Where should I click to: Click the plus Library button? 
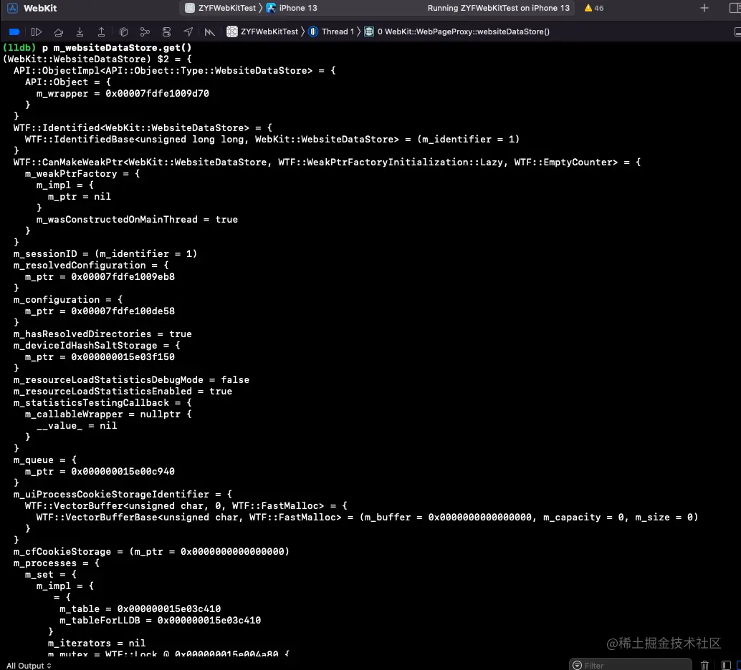pyautogui.click(x=704, y=8)
